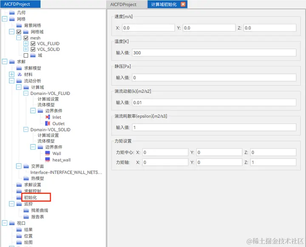Collapse the 监控 tree node
This screenshot has height=247, width=306.
pos(12,204)
